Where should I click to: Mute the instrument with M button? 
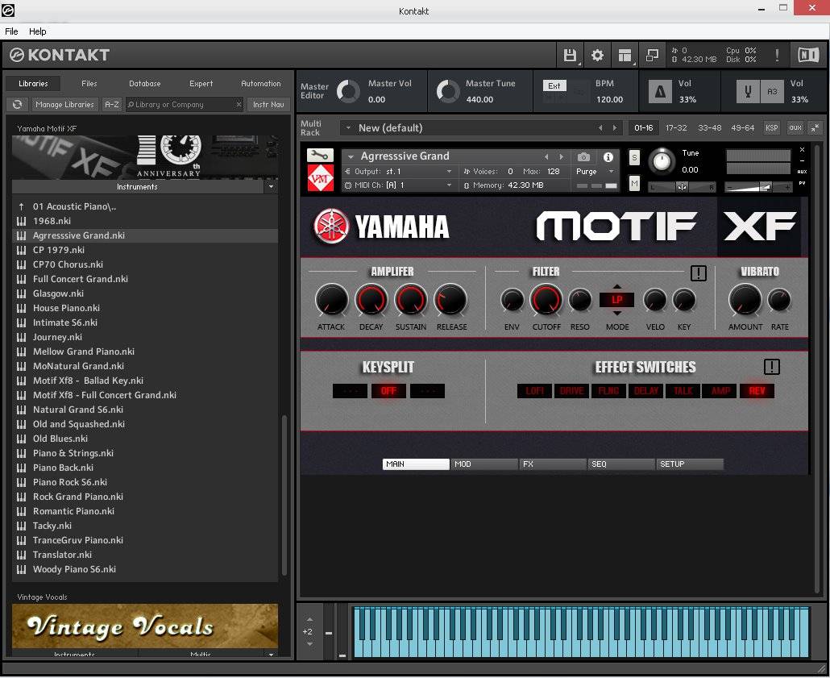(x=634, y=184)
